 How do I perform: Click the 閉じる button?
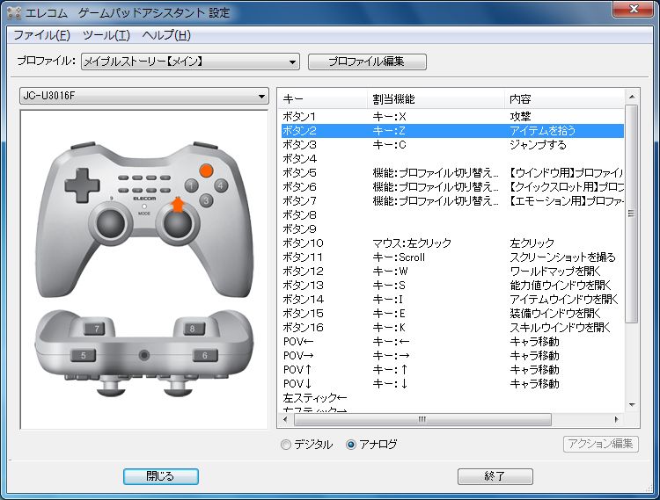(161, 476)
